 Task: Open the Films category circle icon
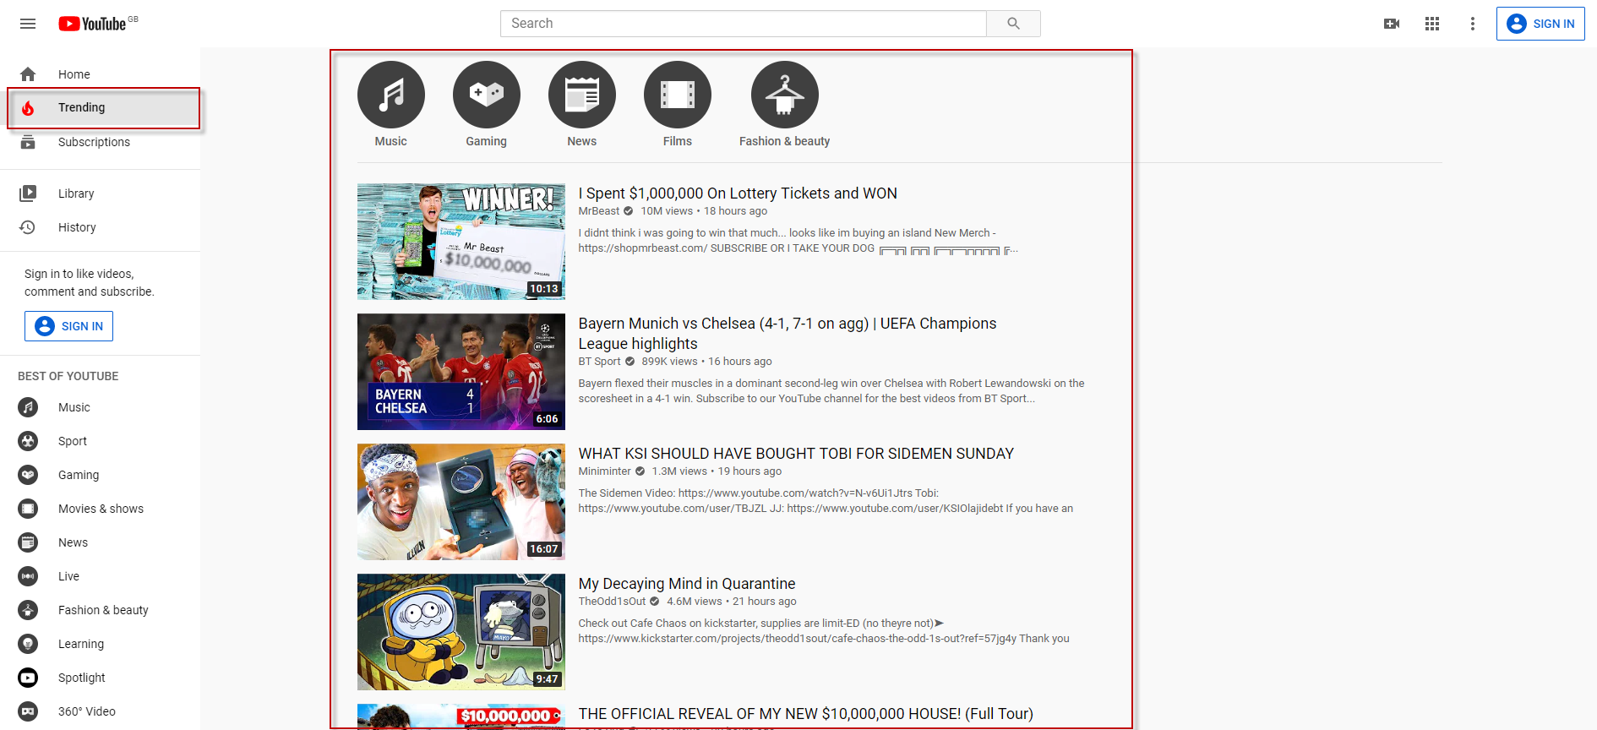click(678, 95)
